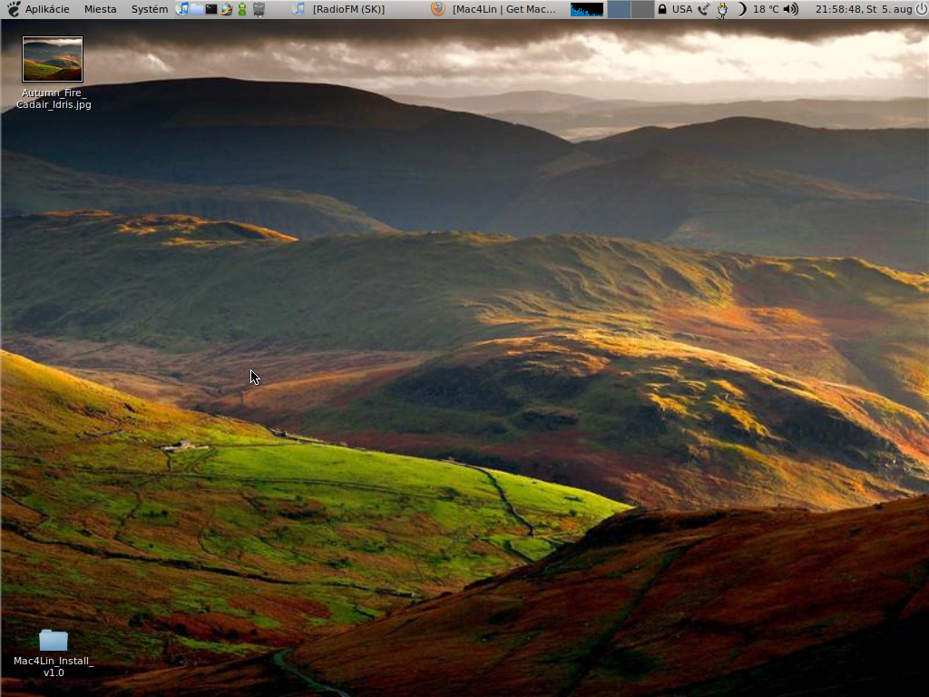Launch the music player from the panel
This screenshot has height=697, width=929.
(x=181, y=9)
